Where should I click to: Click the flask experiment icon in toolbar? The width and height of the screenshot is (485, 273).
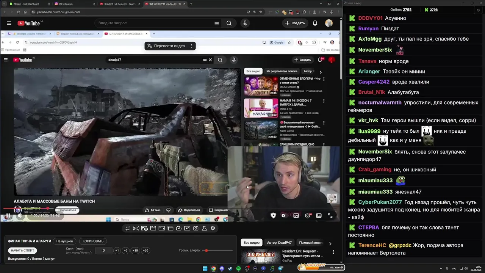pos(204,228)
